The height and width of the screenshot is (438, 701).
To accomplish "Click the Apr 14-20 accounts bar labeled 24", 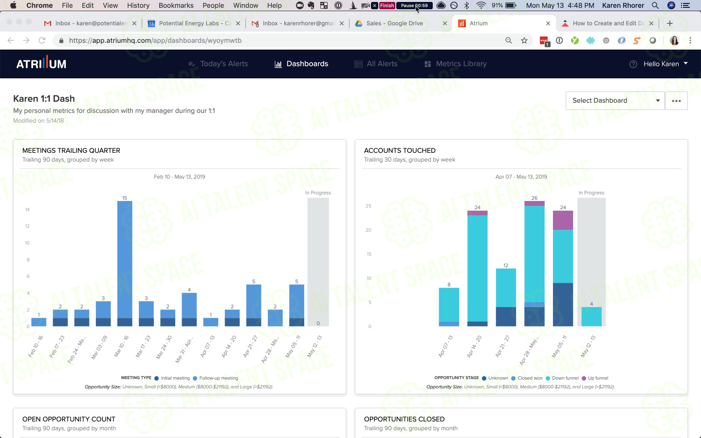I will pyautogui.click(x=478, y=268).
